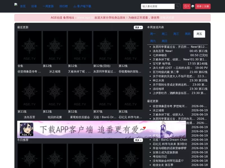225x168 pixels.
Task: Open the watch history clock dropdown
Action: (x=186, y=6)
